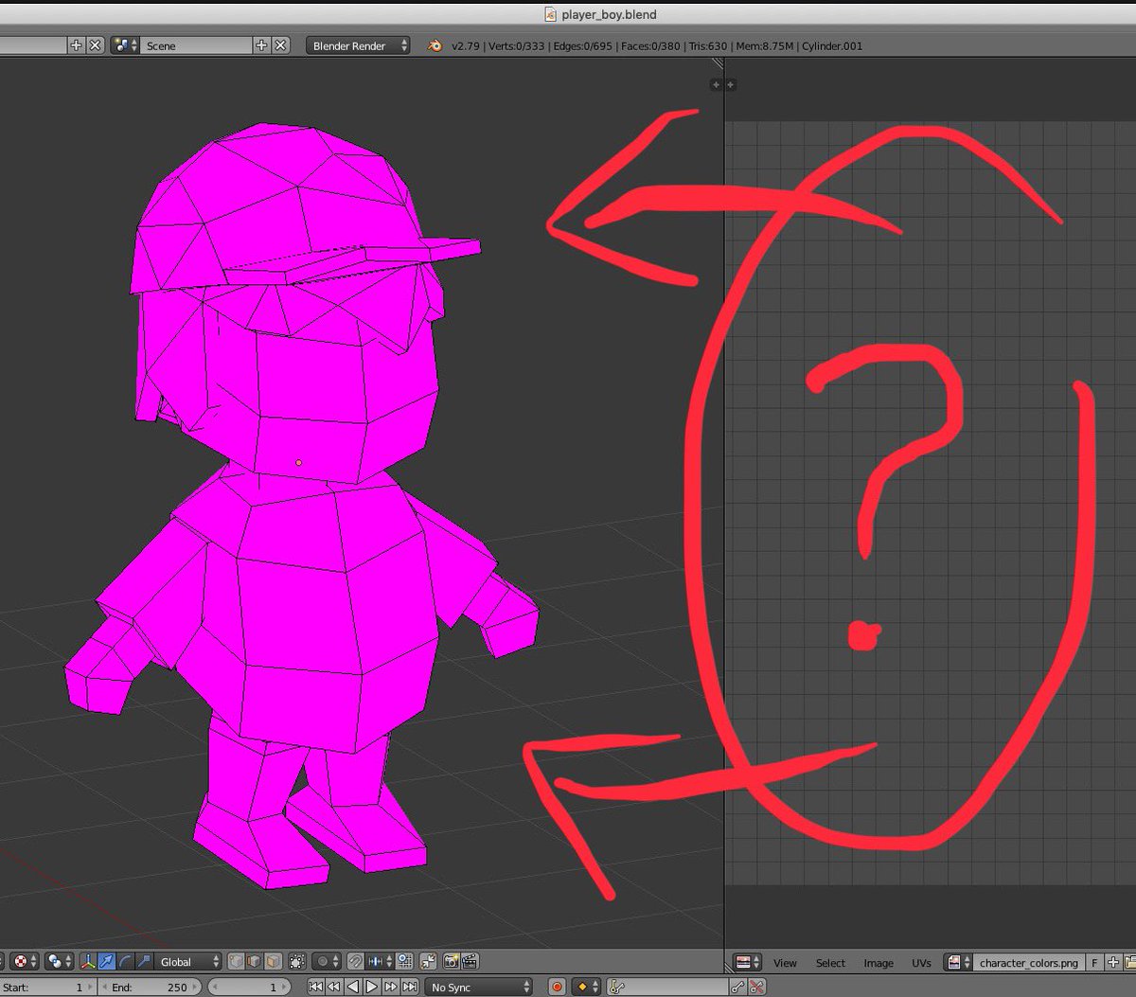The image size is (1136, 997).
Task: Jump to the first frame
Action: [315, 987]
